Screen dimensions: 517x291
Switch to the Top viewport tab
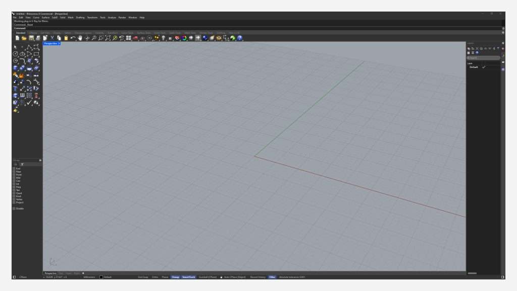point(61,273)
